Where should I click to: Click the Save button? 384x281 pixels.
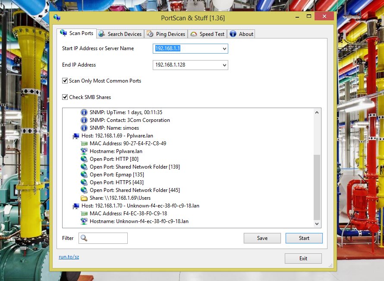click(262, 238)
